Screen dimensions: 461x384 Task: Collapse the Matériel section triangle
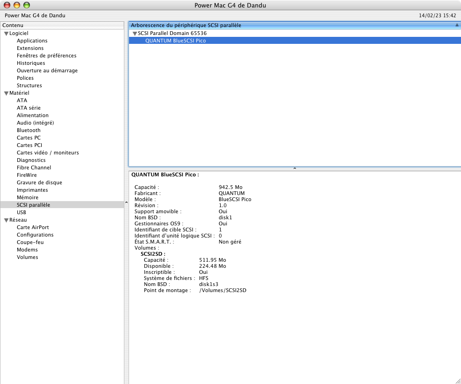[6, 93]
